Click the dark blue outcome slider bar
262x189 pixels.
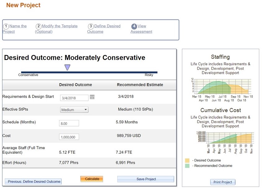tap(89, 72)
